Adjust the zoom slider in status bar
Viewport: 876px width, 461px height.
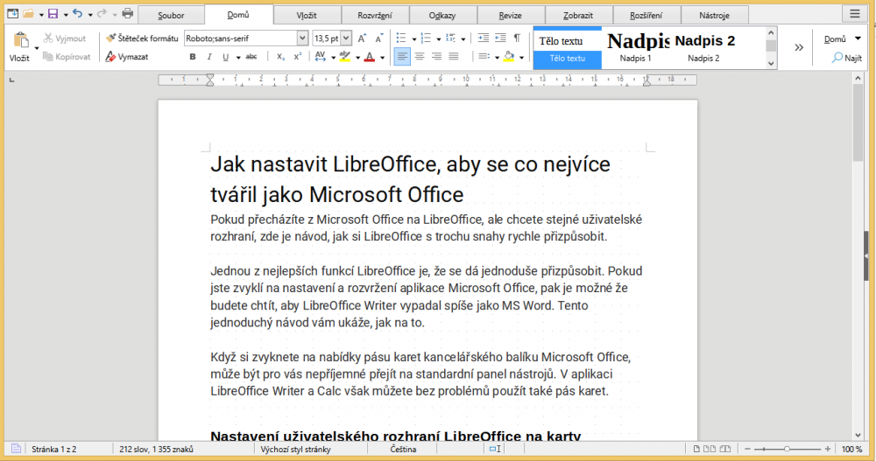click(787, 449)
